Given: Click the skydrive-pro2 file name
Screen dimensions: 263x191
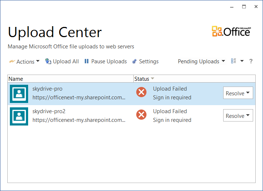Looking at the screenshot, I should [x=49, y=111].
